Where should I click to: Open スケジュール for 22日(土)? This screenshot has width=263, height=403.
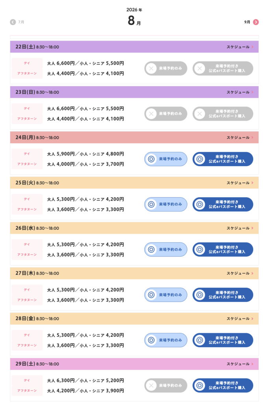tap(240, 47)
